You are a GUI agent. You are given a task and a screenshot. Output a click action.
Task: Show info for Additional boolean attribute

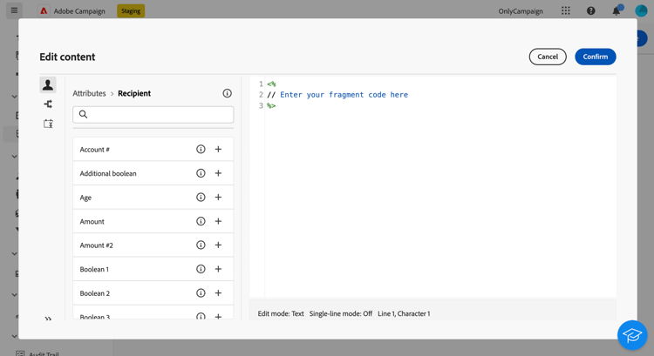(x=201, y=173)
